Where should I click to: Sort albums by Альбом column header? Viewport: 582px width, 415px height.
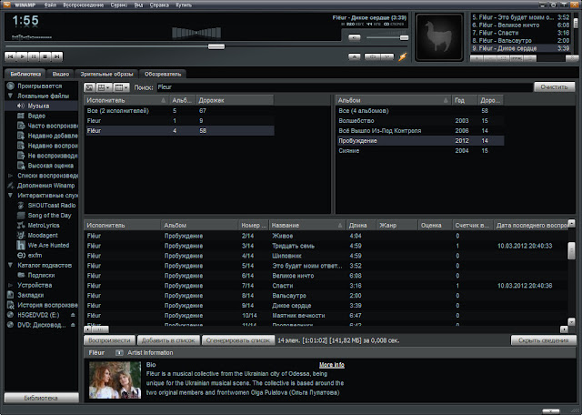393,100
